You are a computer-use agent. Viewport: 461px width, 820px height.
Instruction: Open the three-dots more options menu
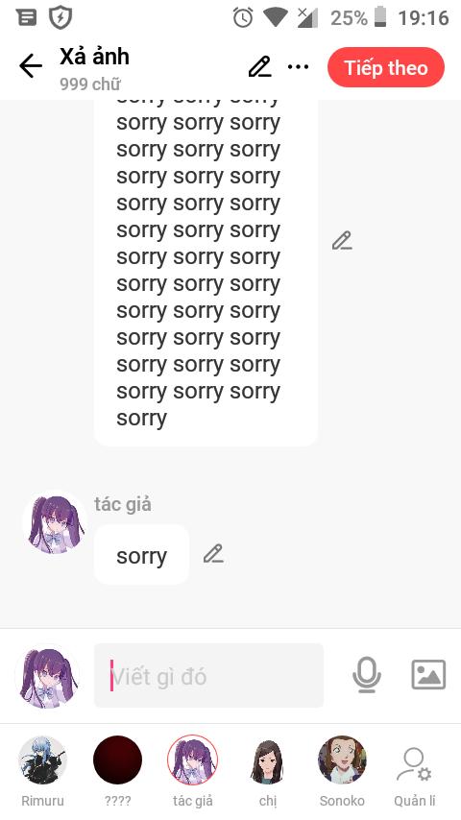[299, 67]
